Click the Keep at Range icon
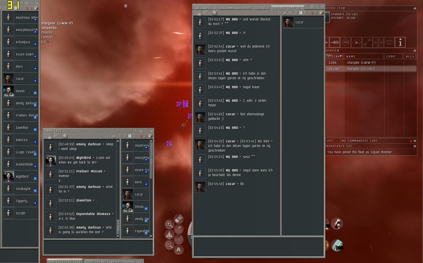This screenshot has height=263, width=423. click(367, 42)
